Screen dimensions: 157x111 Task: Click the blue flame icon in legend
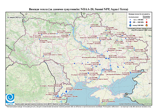130,25
